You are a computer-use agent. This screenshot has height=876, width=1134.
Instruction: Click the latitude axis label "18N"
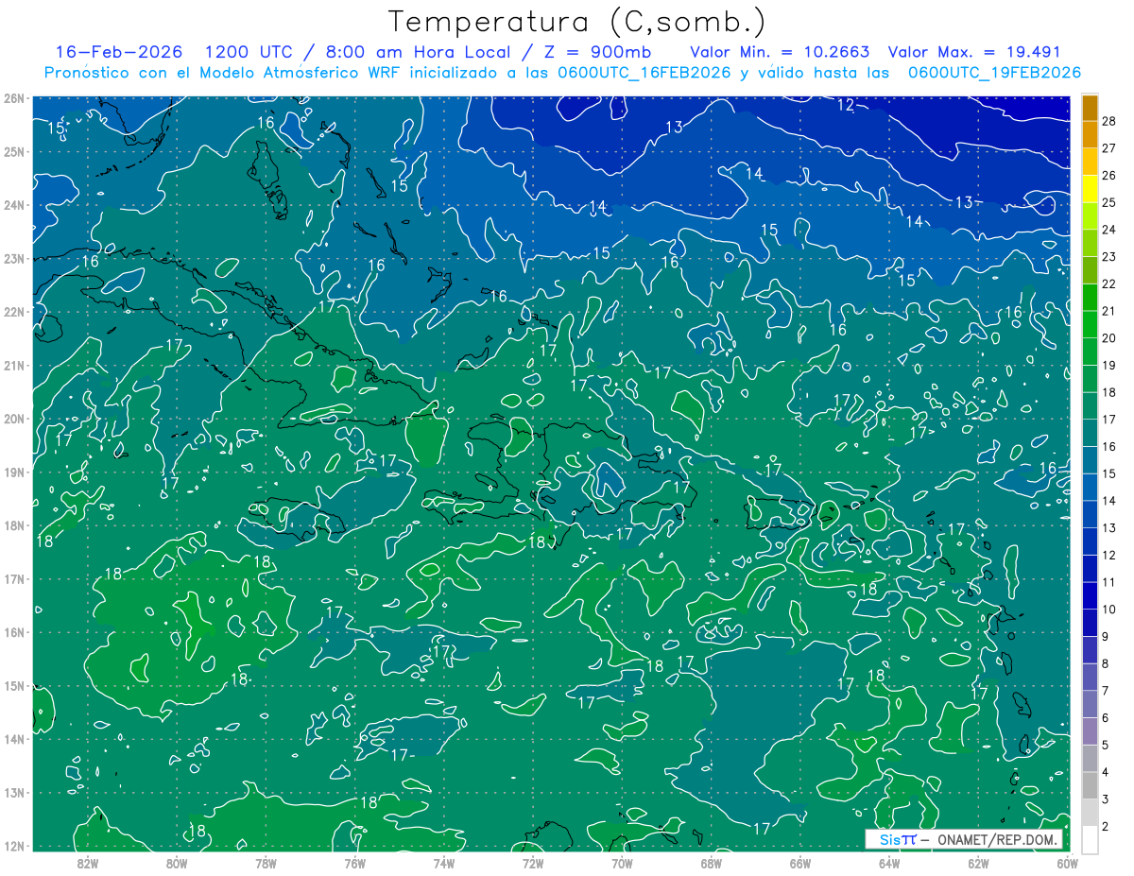point(14,525)
